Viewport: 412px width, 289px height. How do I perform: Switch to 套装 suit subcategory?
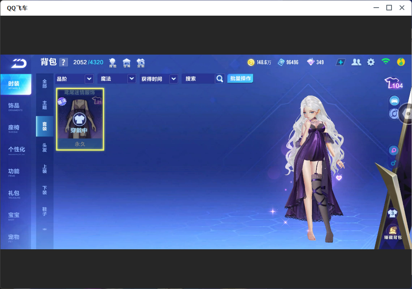[x=45, y=126]
